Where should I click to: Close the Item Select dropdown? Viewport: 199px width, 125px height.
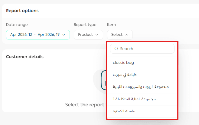119,35
